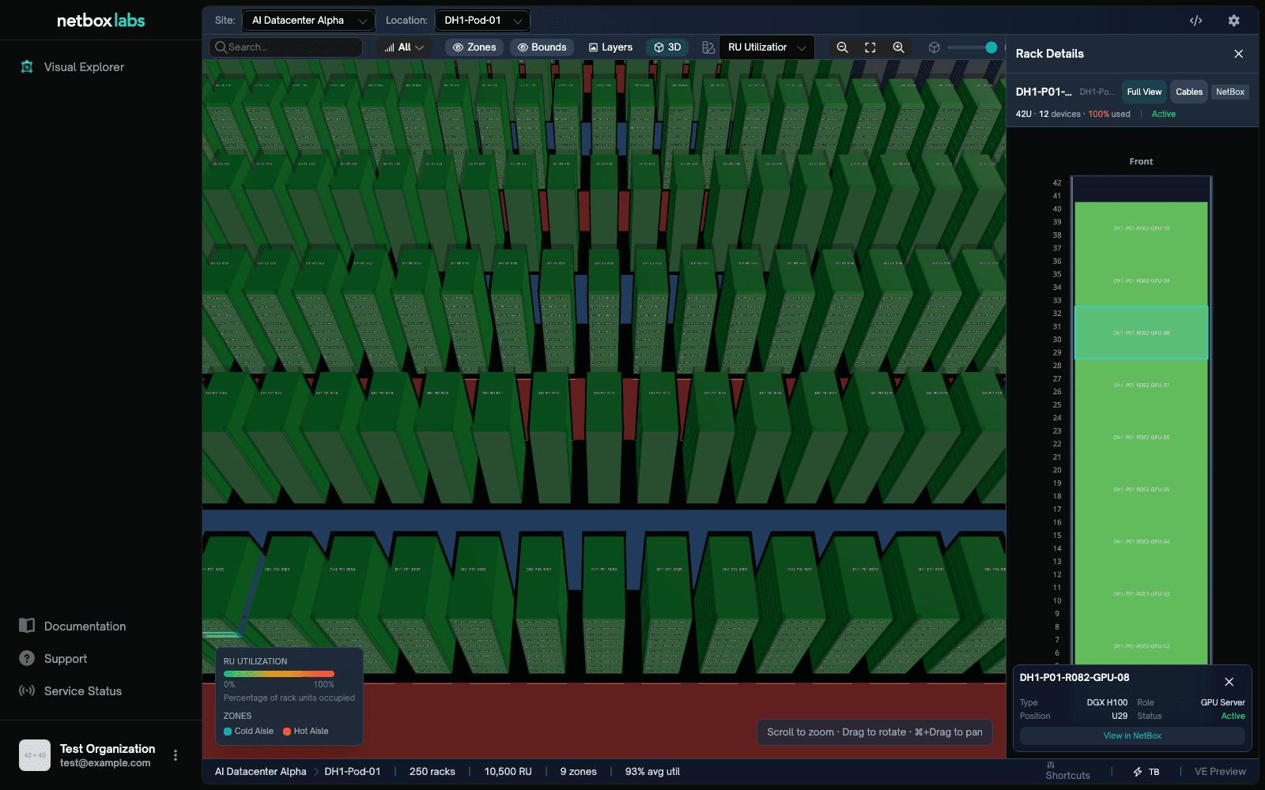Click the RU utilization gradient legend bar
The width and height of the screenshot is (1265, 790).
click(279, 674)
